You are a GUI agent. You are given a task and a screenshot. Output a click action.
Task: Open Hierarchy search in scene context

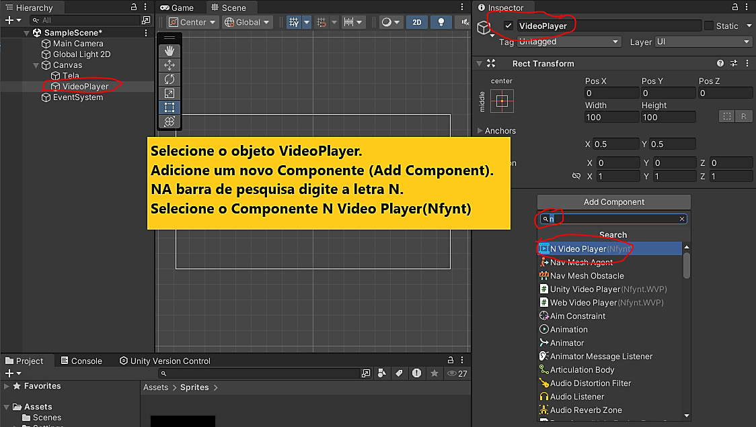click(x=145, y=20)
